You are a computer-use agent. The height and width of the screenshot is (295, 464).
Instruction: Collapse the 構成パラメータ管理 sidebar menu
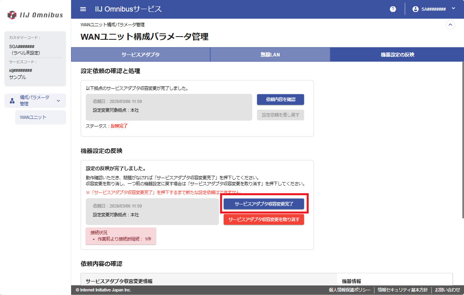point(58,101)
